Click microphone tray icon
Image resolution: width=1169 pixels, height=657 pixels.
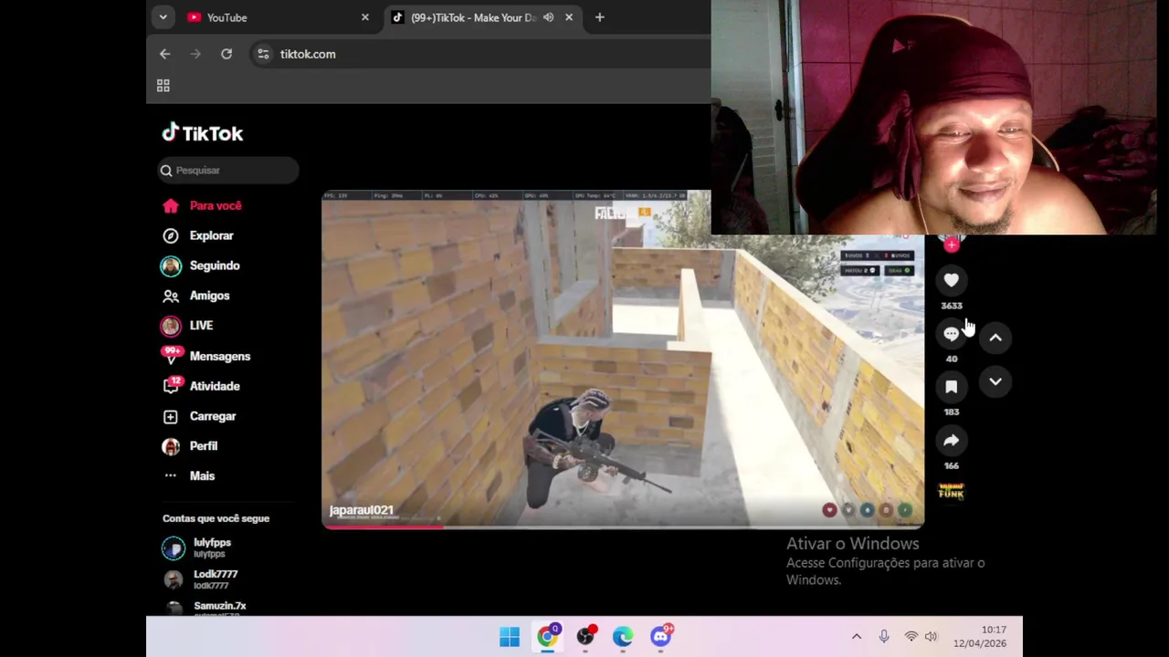click(x=884, y=637)
